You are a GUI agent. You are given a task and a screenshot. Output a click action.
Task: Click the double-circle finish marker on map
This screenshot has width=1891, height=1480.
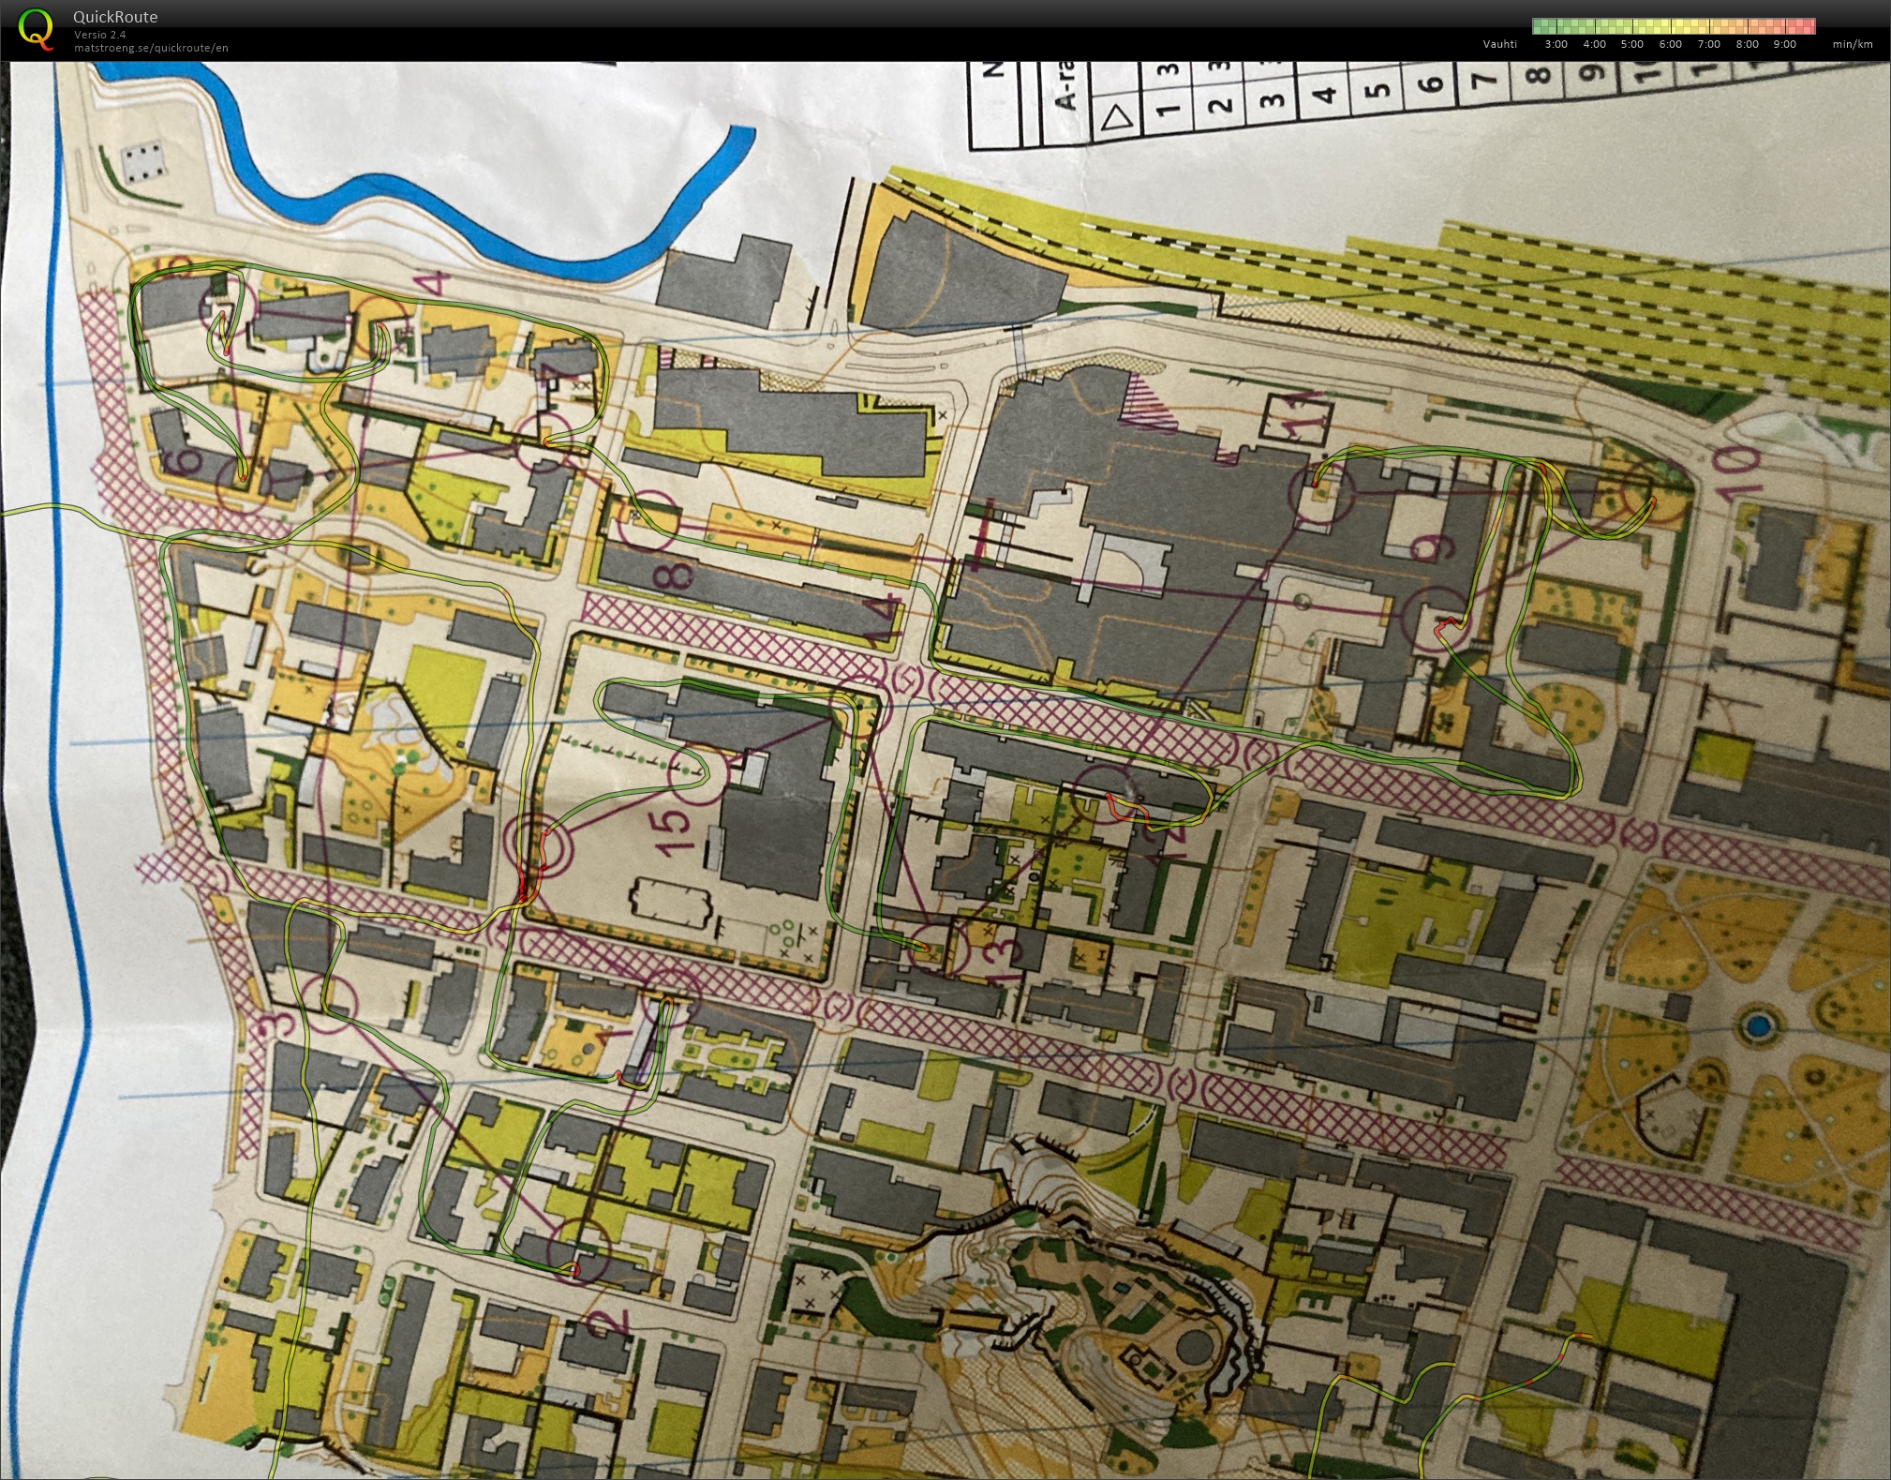(541, 845)
